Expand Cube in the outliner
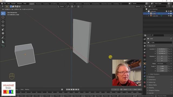Screen dimensions: 173x97 click(x=149, y=14)
